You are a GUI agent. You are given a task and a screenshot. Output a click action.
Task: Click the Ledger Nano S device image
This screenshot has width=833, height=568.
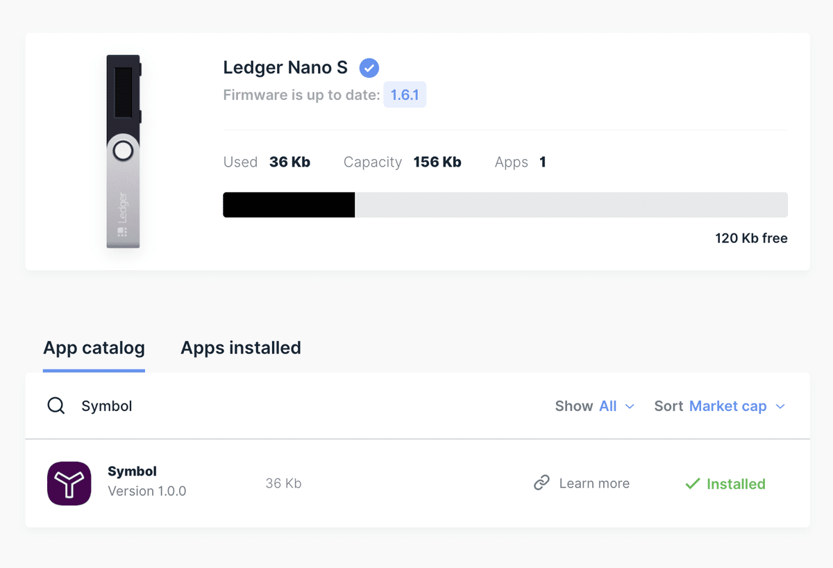(x=124, y=151)
